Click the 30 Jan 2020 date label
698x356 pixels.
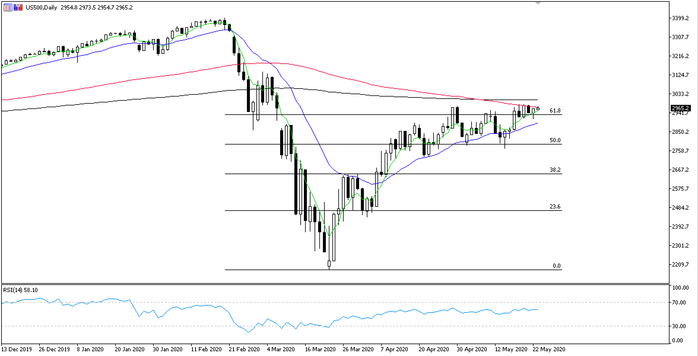pyautogui.click(x=168, y=349)
